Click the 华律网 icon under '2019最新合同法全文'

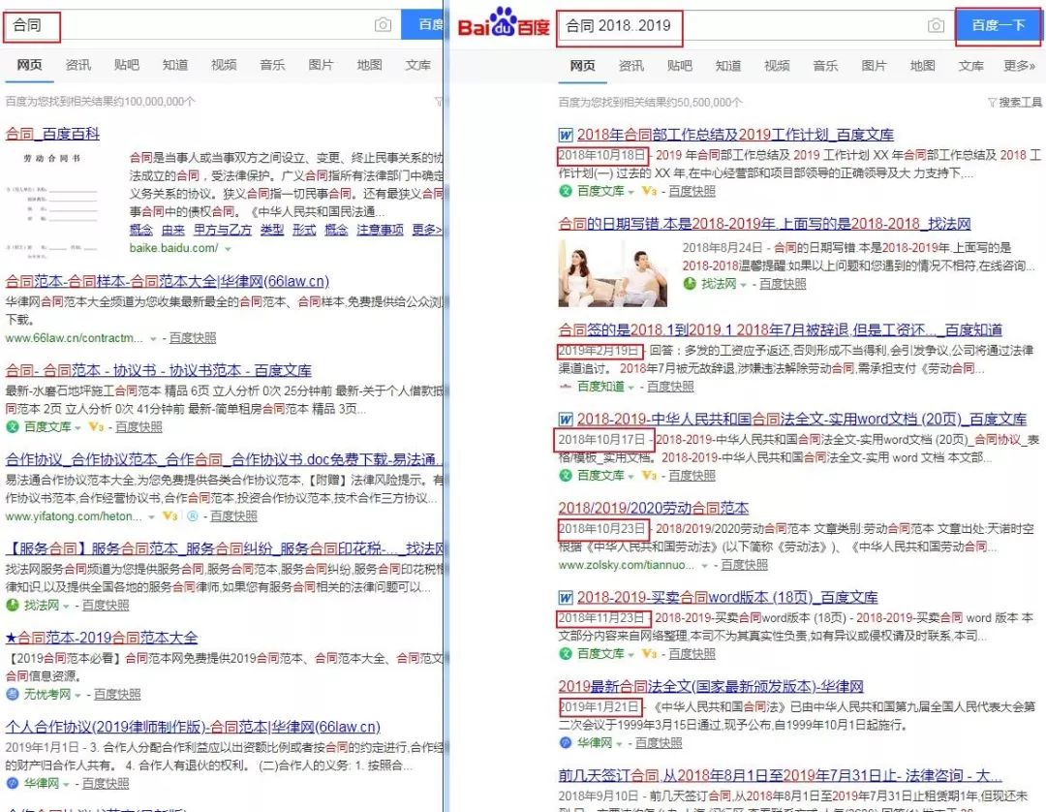(566, 742)
